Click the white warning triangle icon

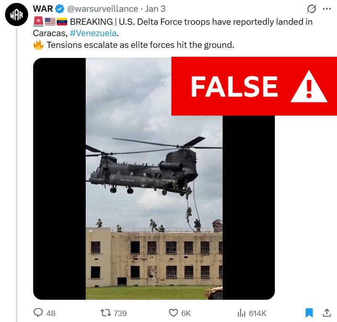click(x=309, y=87)
